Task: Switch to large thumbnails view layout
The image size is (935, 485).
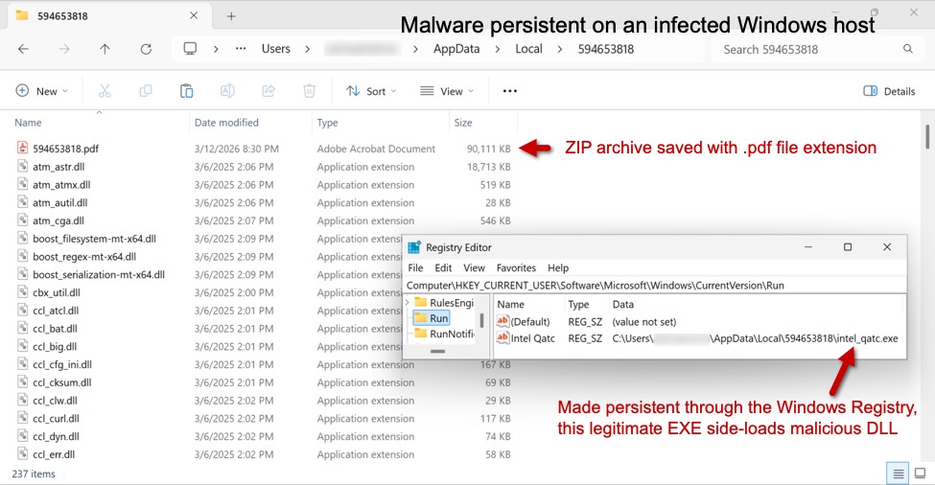Action: 919,473
